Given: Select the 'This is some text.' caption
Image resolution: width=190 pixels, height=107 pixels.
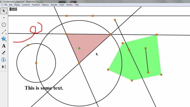Looking at the screenshot, I should tap(44, 88).
